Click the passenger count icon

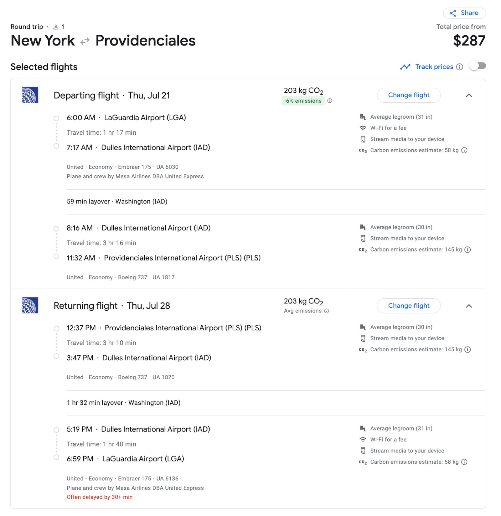[56, 27]
